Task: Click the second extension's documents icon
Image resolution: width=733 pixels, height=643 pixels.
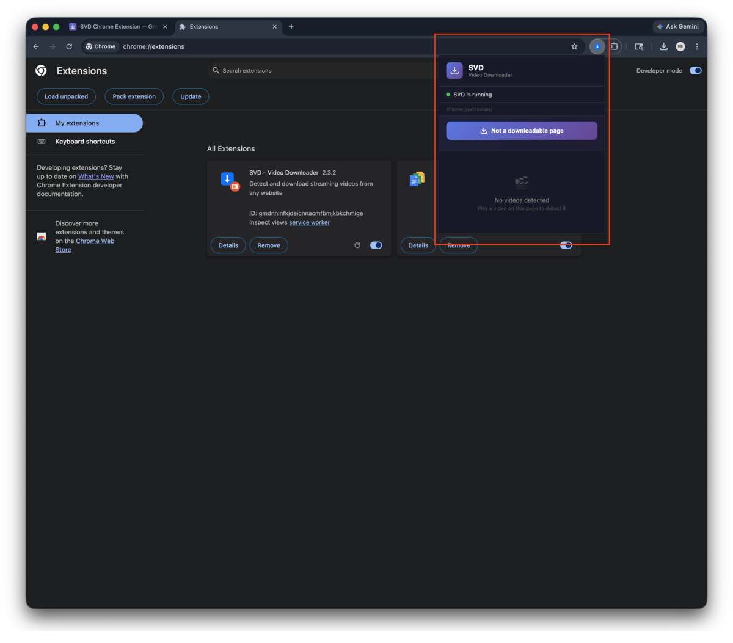Action: (x=417, y=179)
